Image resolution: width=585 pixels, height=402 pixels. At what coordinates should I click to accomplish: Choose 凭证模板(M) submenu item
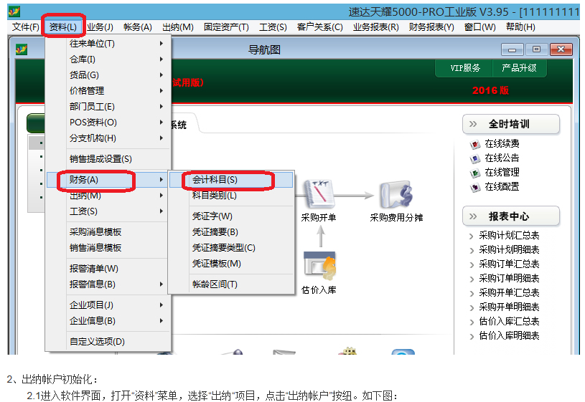click(231, 264)
